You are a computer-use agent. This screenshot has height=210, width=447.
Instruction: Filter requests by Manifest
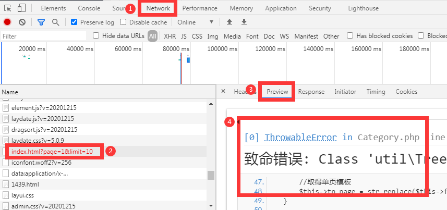(306, 36)
